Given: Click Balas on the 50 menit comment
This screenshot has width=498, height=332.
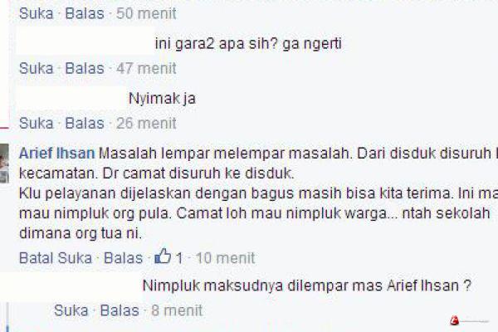Looking at the screenshot, I should 85,13.
